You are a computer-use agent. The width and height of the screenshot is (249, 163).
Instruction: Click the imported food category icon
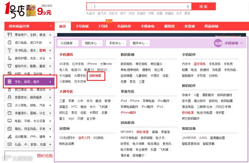(9, 42)
